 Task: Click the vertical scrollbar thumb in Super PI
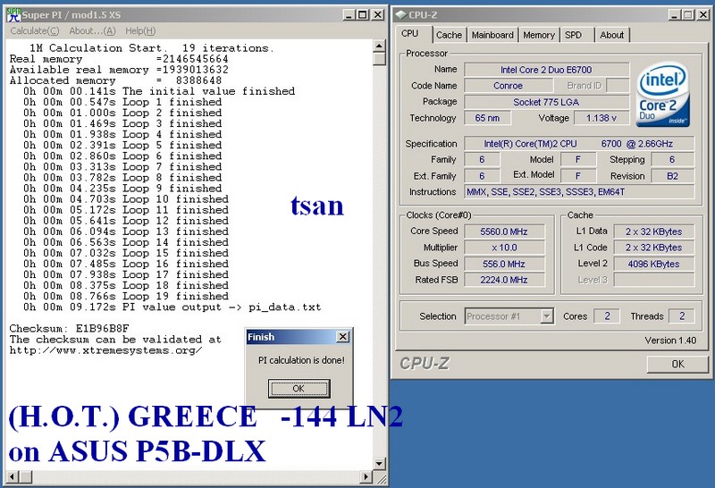(x=379, y=59)
